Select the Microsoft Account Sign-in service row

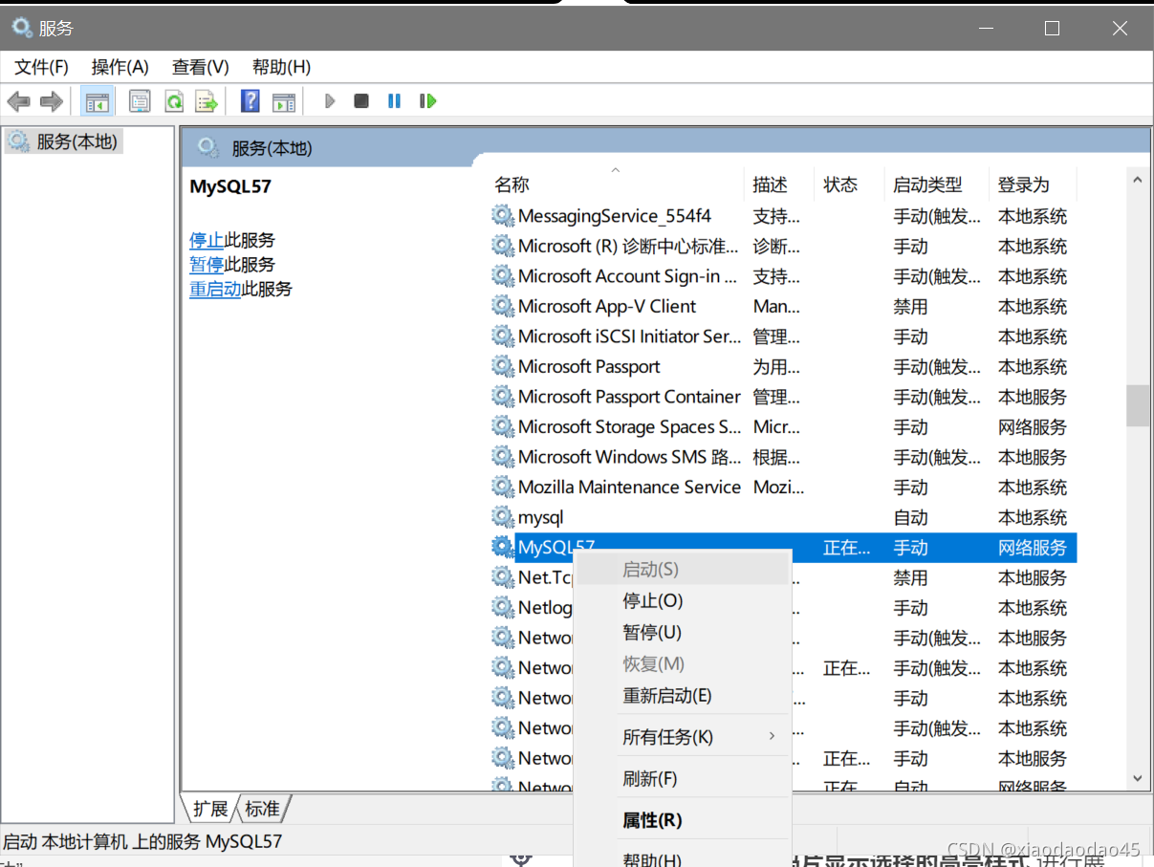783,276
